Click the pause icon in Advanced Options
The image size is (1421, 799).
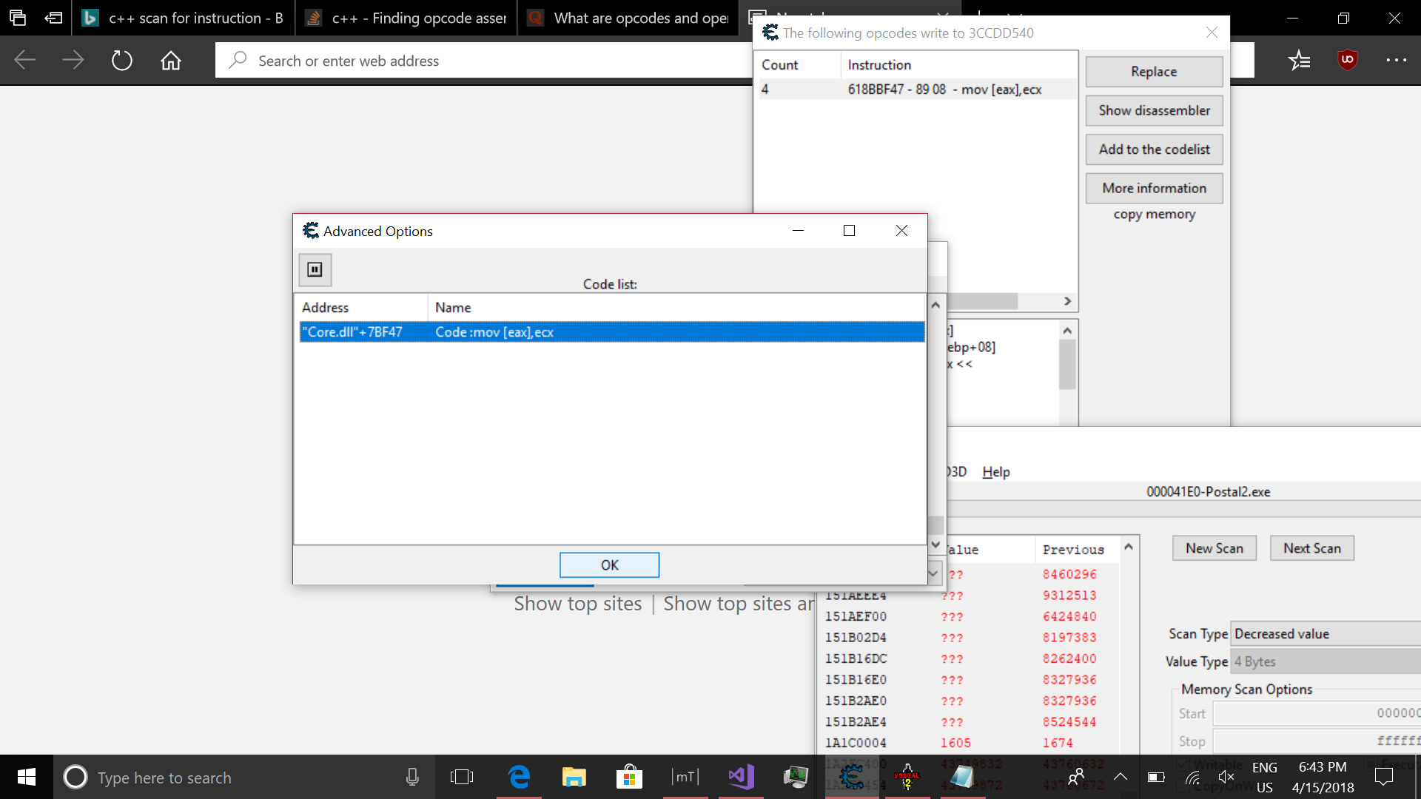point(315,269)
